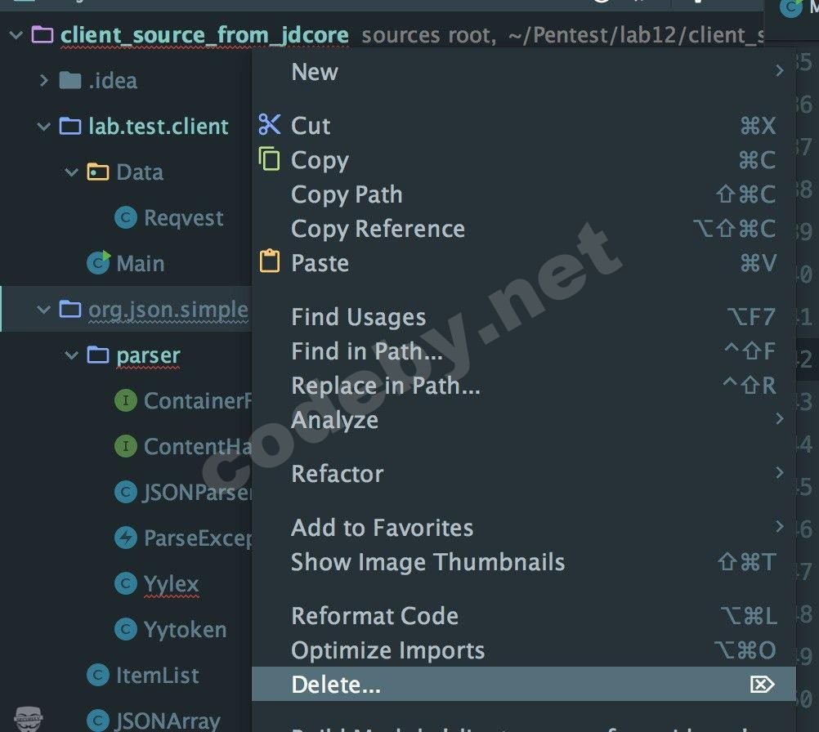Select the Yylex class label
The width and height of the screenshot is (819, 732).
[x=172, y=584]
